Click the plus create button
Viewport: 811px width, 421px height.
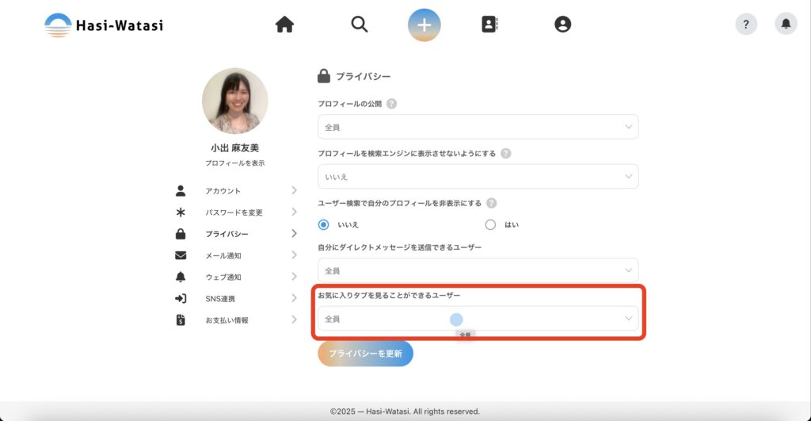coord(425,25)
